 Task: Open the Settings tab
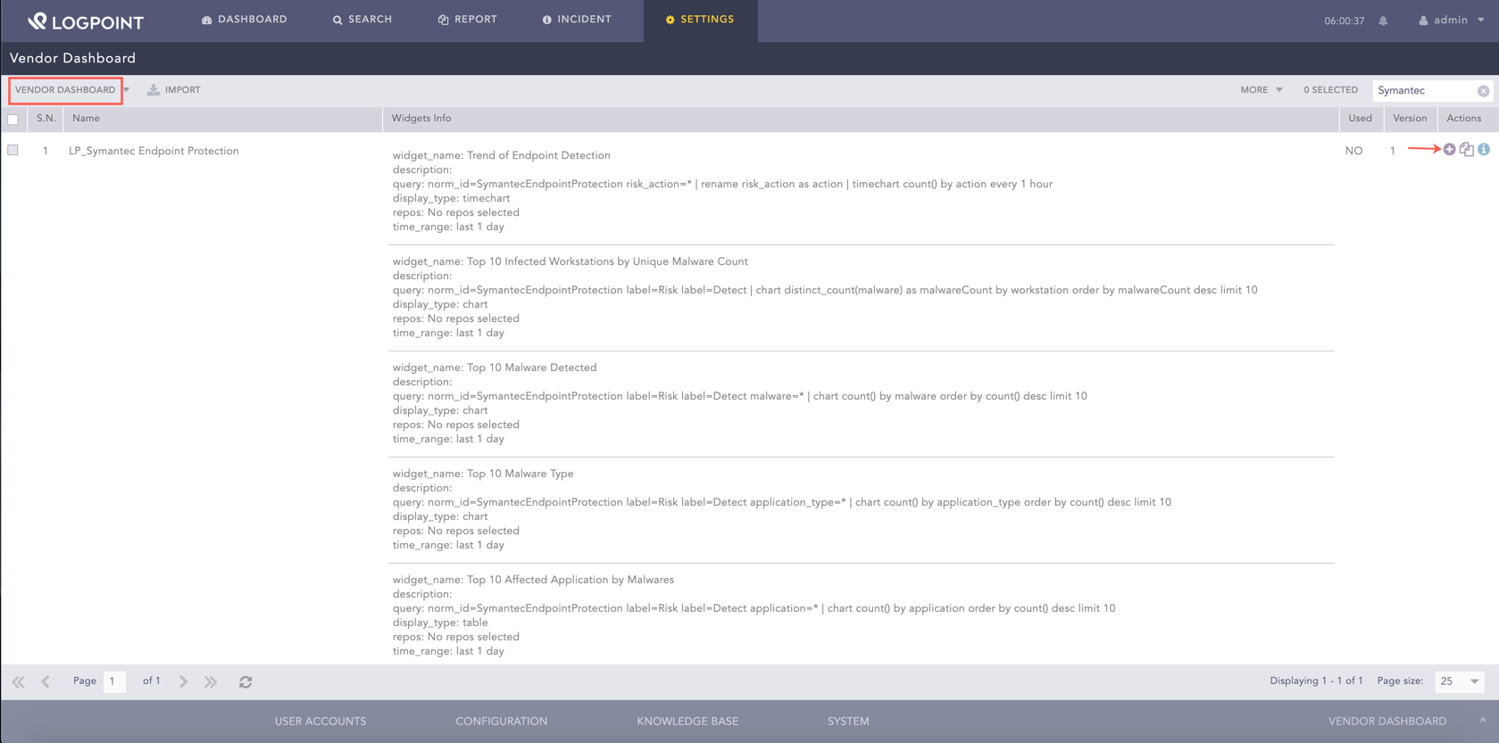700,20
